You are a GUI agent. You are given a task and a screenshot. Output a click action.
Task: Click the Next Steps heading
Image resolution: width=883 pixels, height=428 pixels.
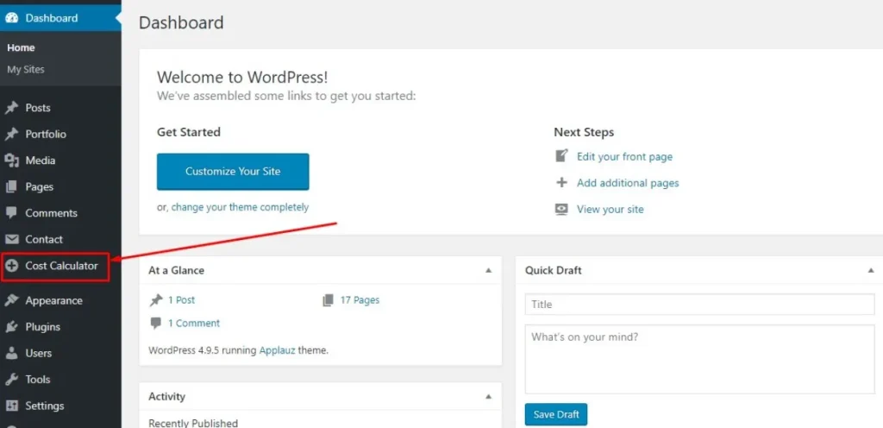(584, 132)
